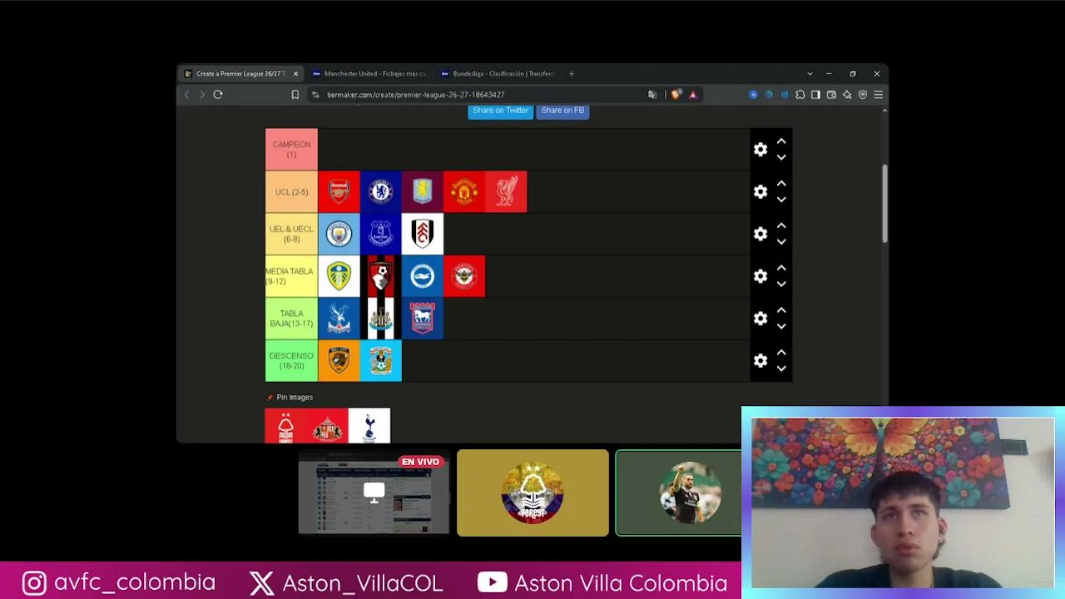
Task: Move the UEL & UECL row up
Action: point(781,226)
